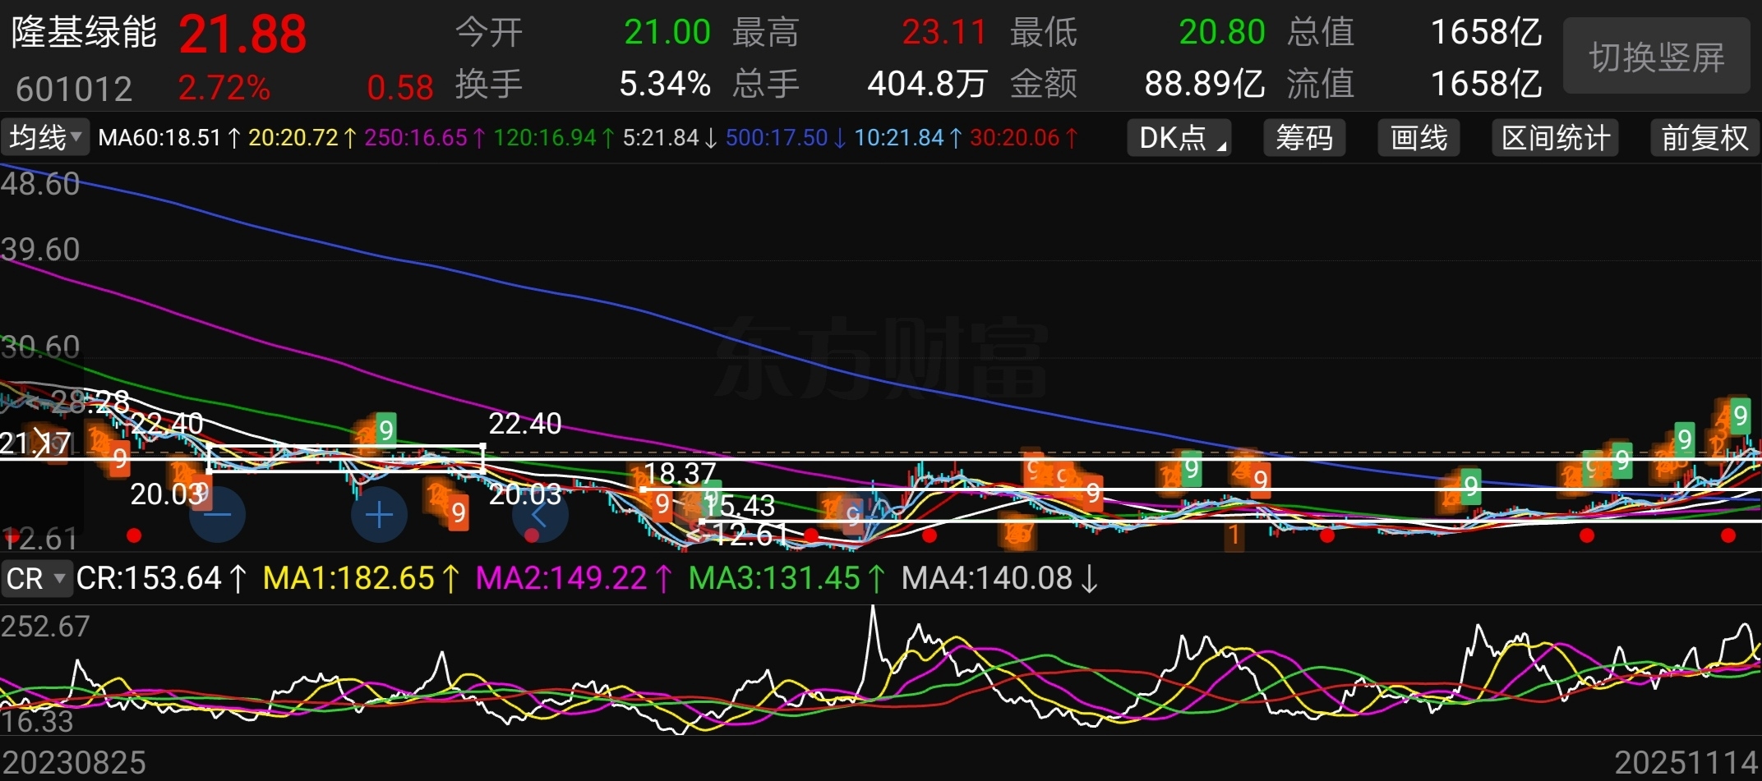Tap the round left-arrow chart button
The width and height of the screenshot is (1762, 781).
(x=540, y=515)
